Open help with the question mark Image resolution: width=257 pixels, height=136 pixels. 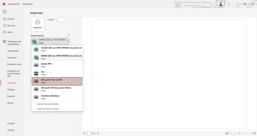(229, 4)
